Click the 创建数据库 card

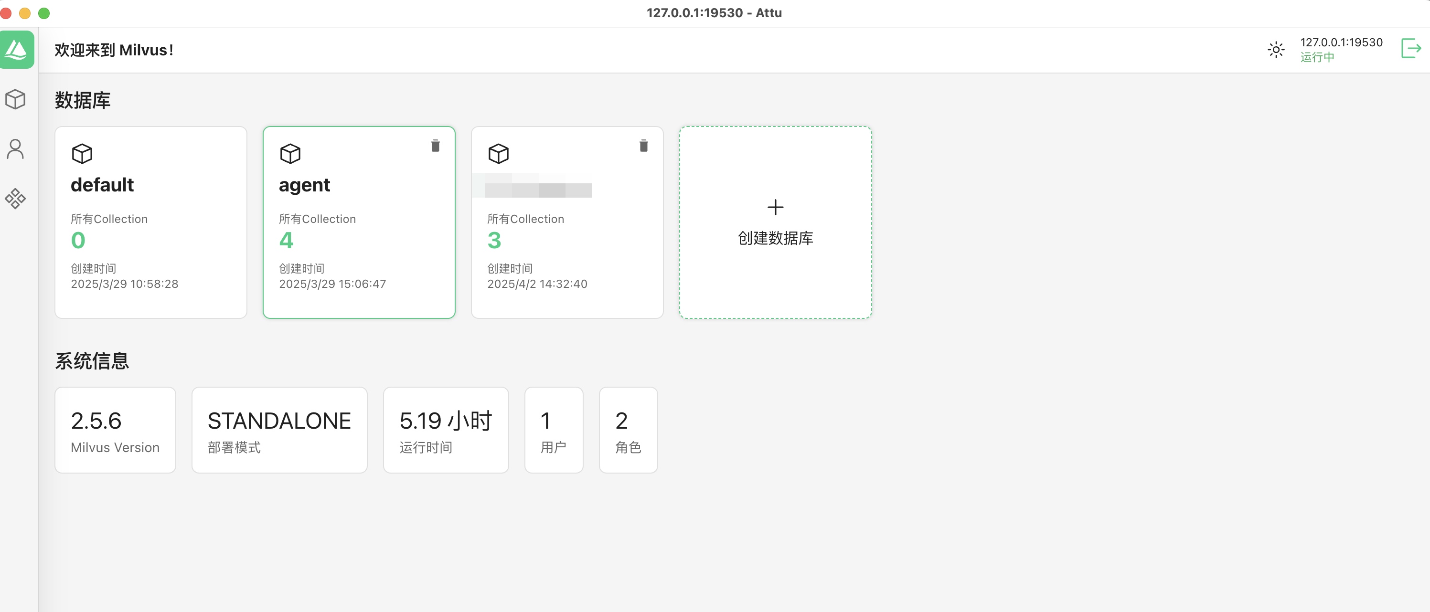pyautogui.click(x=775, y=239)
